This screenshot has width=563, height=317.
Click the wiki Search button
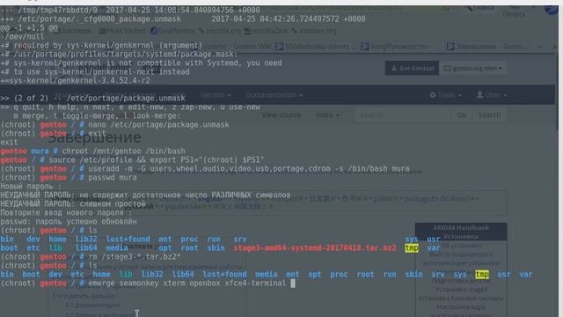tap(489, 115)
